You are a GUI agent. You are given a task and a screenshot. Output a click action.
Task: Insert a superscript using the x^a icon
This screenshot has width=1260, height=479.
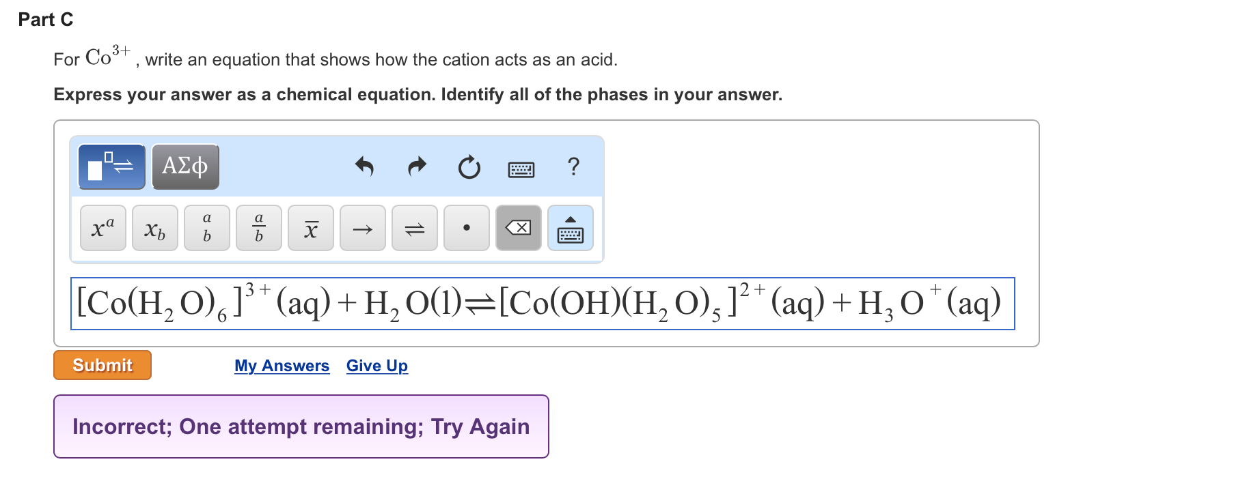pyautogui.click(x=102, y=229)
